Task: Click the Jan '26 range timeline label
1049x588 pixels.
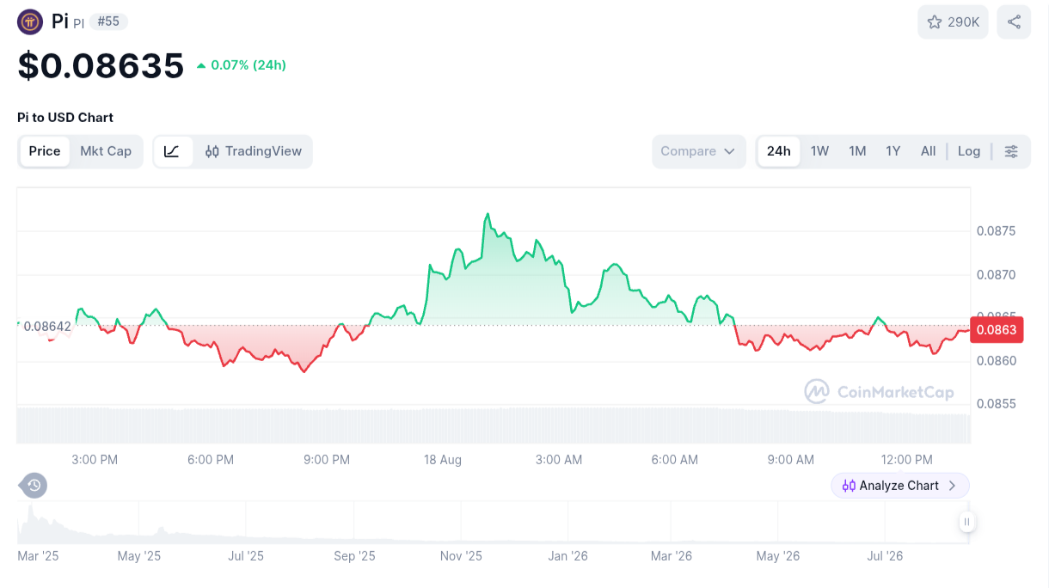Action: (x=568, y=556)
